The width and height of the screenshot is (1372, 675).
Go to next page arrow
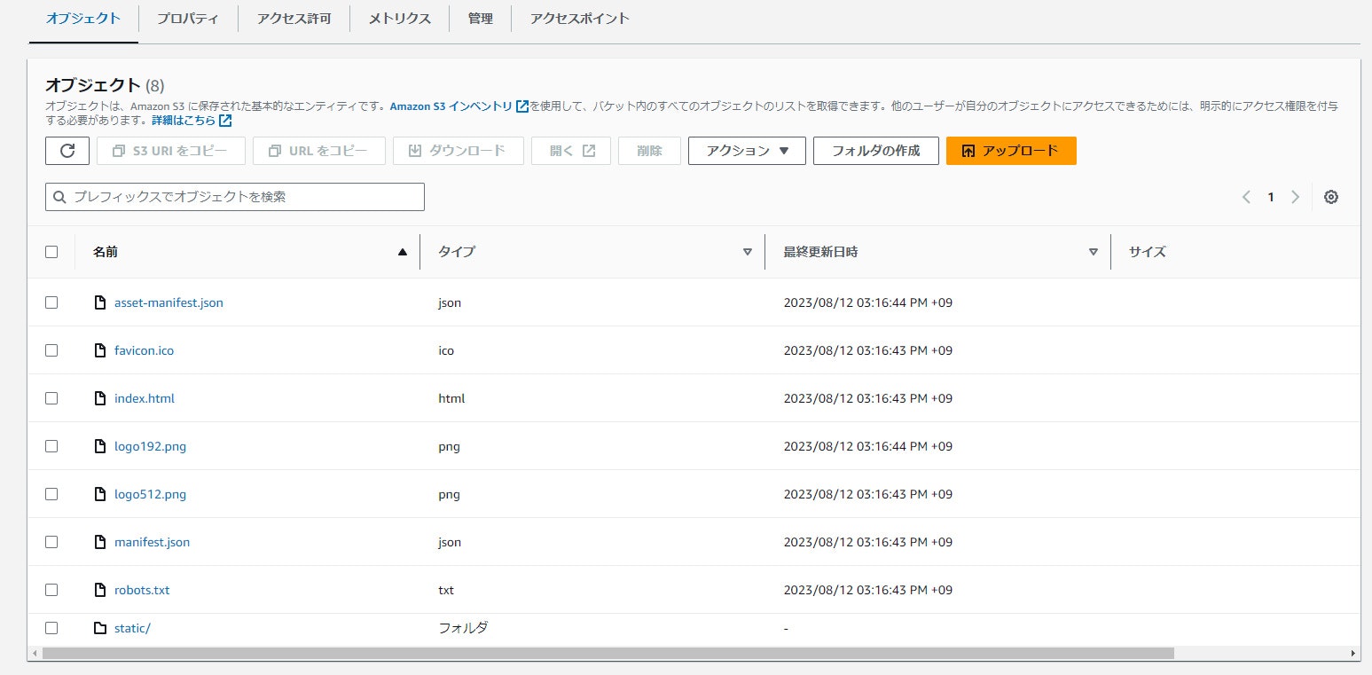tap(1296, 197)
